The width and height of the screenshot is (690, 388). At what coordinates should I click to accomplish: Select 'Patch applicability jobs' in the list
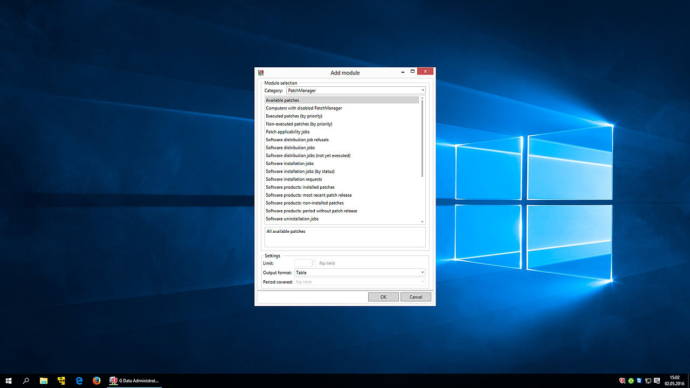coord(287,132)
